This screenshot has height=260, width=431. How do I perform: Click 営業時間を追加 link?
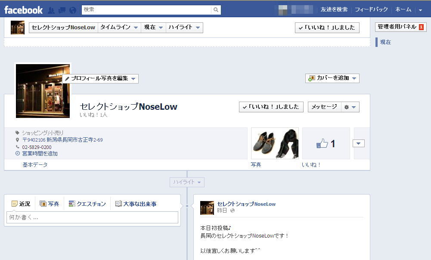40,154
